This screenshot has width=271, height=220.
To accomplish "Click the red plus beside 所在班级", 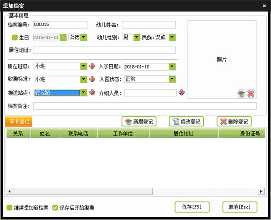I will click(x=92, y=67).
